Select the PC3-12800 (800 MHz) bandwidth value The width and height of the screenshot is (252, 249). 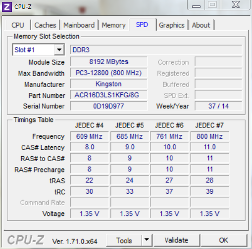click(108, 73)
